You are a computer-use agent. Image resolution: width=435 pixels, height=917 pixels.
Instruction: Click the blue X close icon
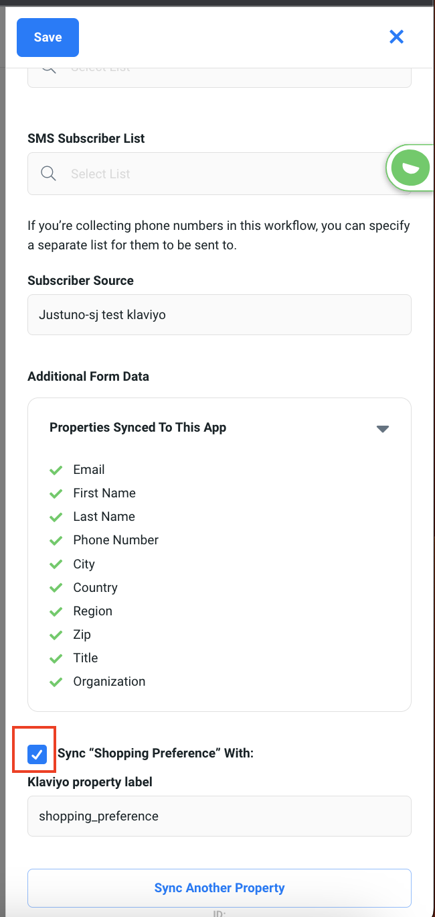tap(397, 37)
